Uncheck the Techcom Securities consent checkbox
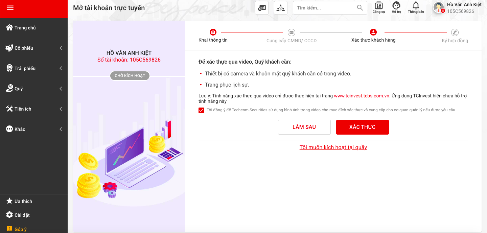Viewport: 487px width, 233px height. coord(201,110)
